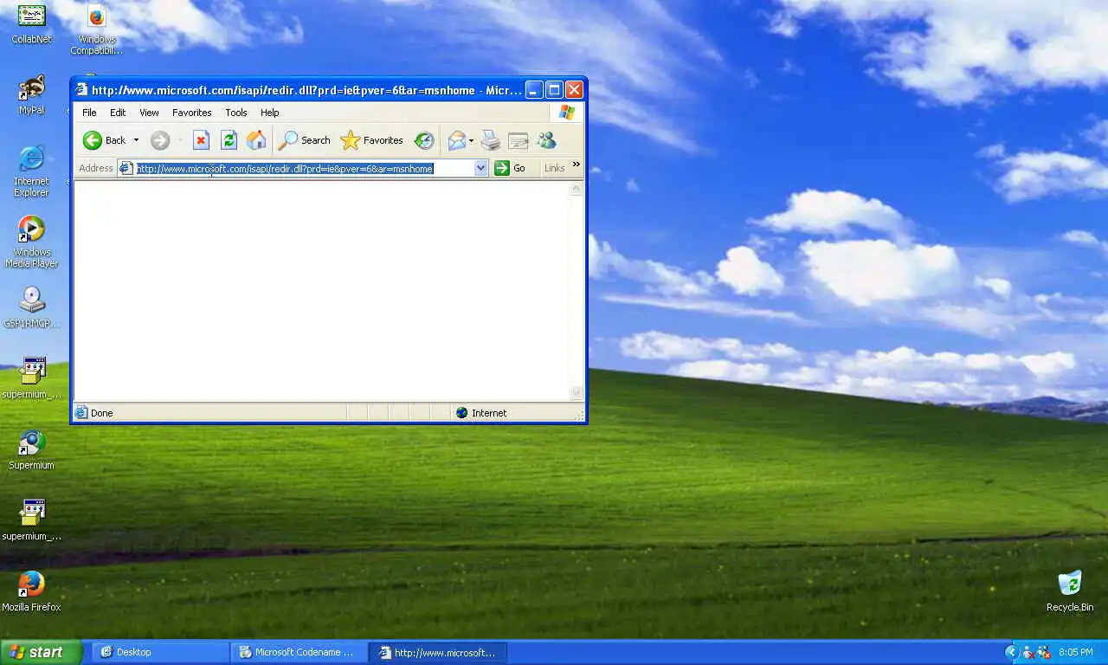The image size is (1108, 665).
Task: Go to the Home page icon
Action: pyautogui.click(x=256, y=140)
